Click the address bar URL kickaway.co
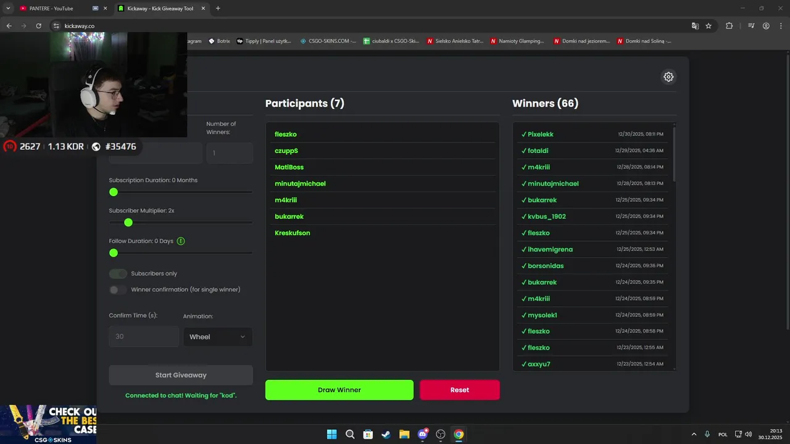This screenshot has height=444, width=790. 80,26
